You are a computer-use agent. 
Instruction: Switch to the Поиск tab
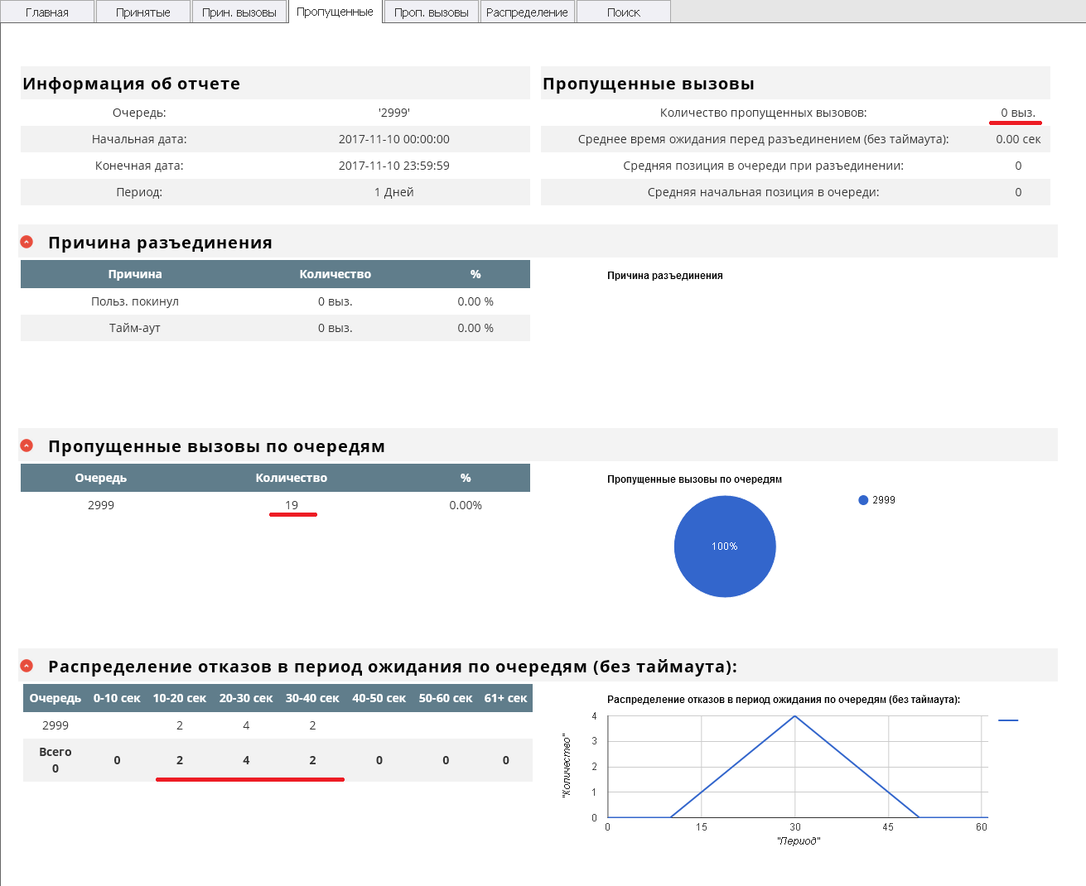623,12
